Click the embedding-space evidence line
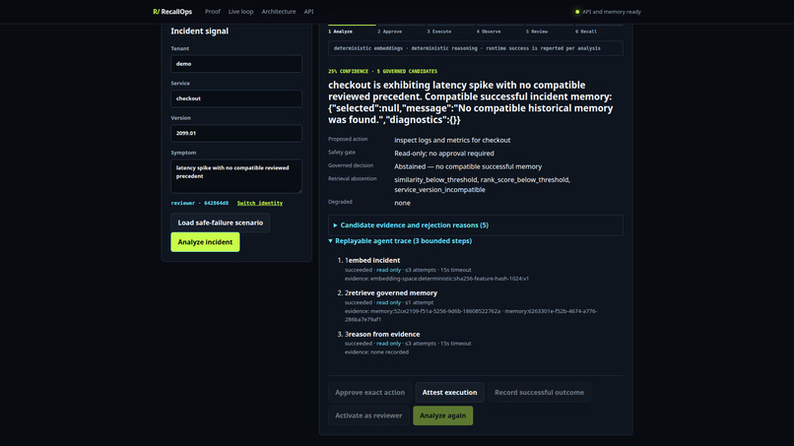 point(436,279)
